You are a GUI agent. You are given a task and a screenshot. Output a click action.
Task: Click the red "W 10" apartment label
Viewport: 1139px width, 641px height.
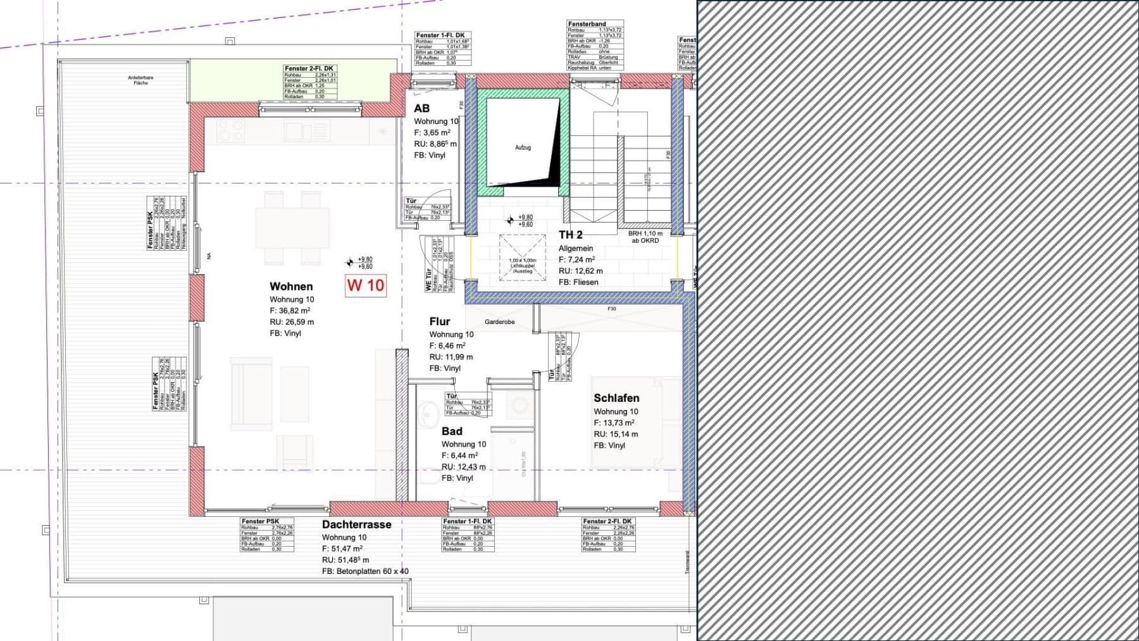366,285
